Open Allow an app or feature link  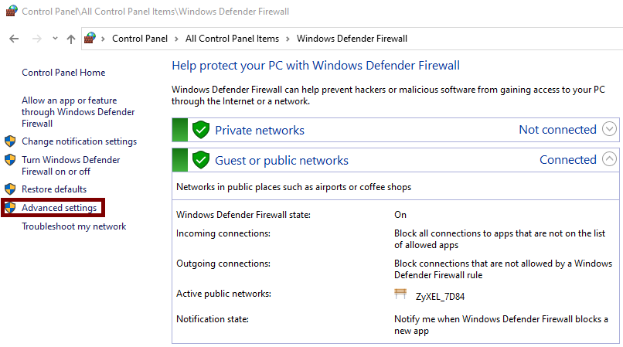point(77,112)
